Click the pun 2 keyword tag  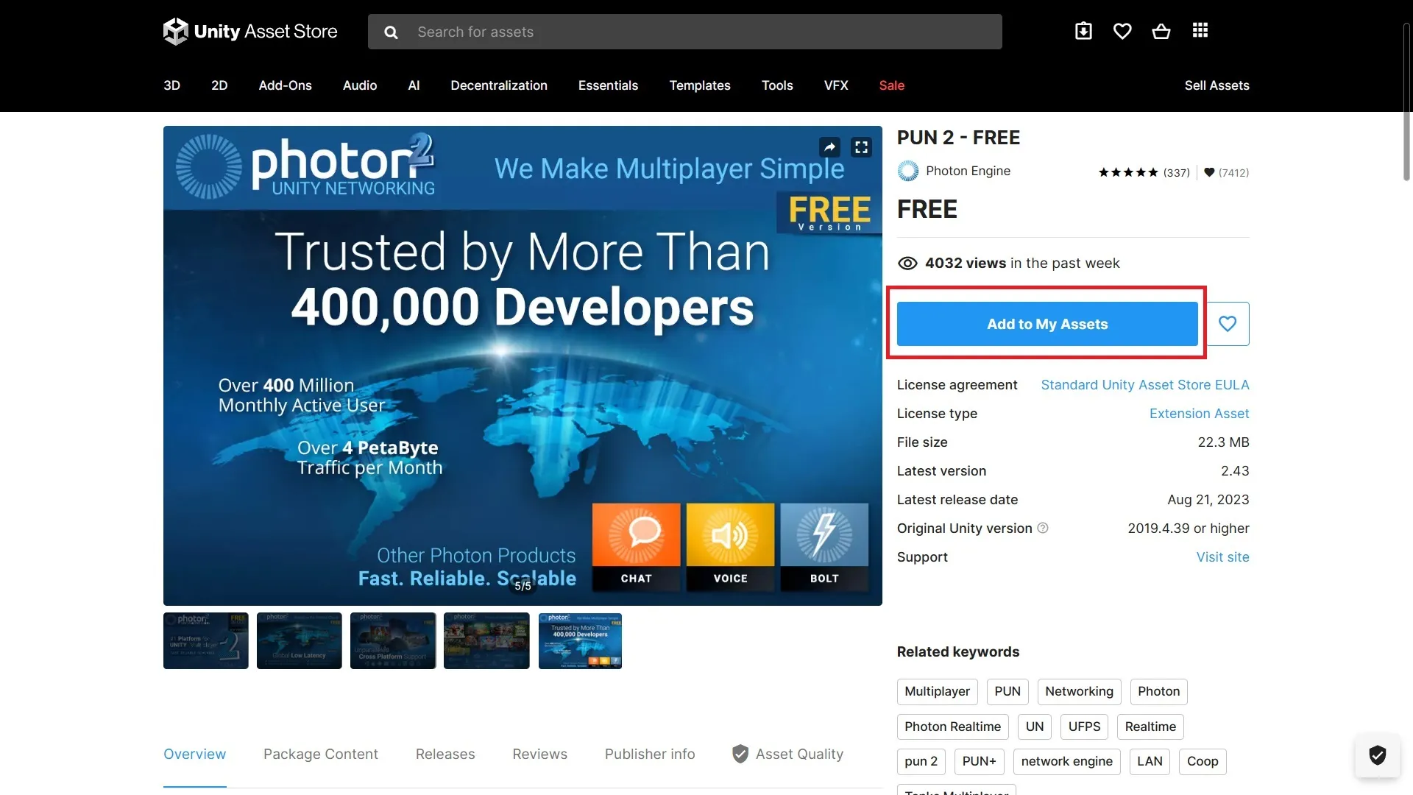(921, 761)
